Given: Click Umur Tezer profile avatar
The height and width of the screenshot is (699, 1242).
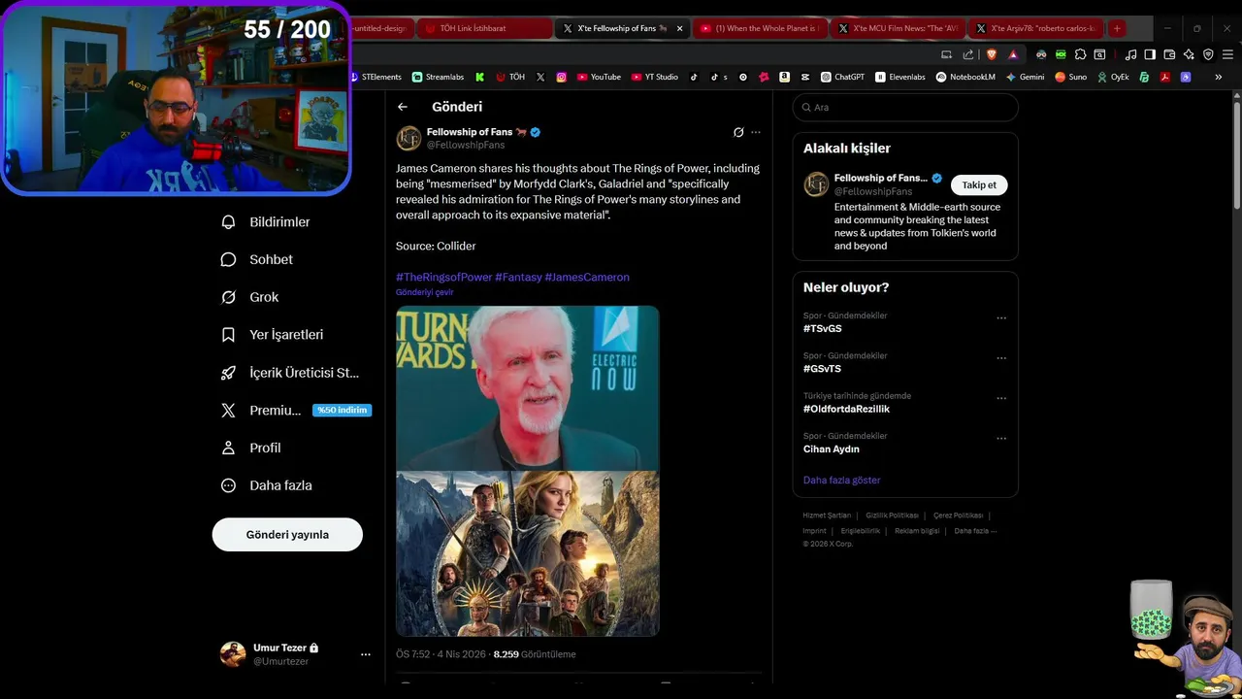Looking at the screenshot, I should [233, 654].
